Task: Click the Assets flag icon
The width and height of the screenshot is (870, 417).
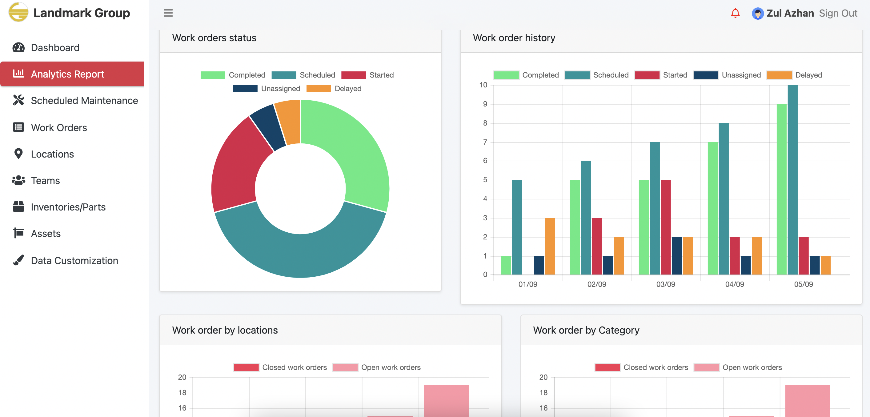Action: click(x=18, y=233)
